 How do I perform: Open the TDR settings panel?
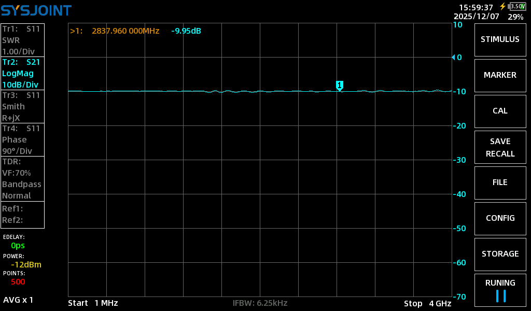[x=22, y=178]
